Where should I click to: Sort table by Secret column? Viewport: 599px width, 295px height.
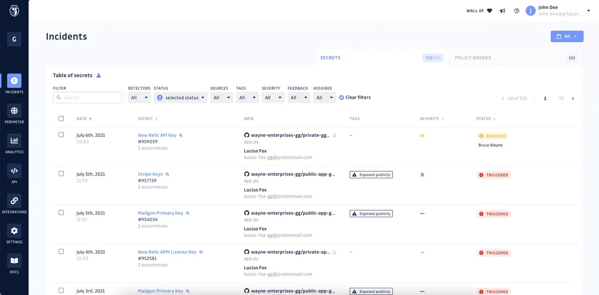click(148, 118)
